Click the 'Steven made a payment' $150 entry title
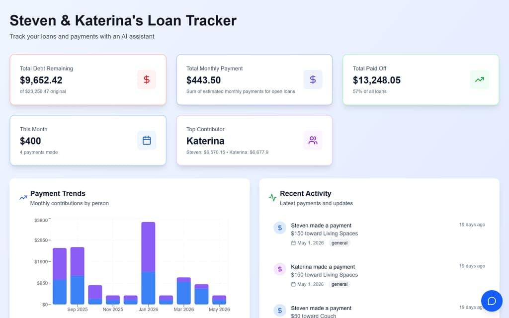The width and height of the screenshot is (509, 318). 321,225
